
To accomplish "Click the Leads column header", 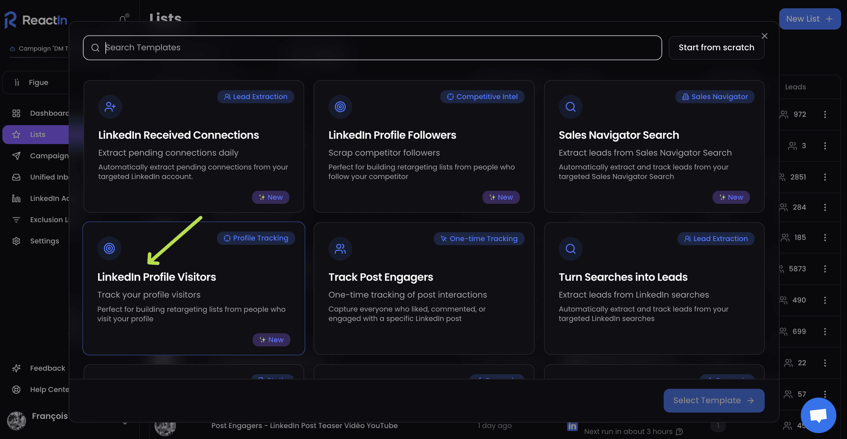I will (795, 87).
